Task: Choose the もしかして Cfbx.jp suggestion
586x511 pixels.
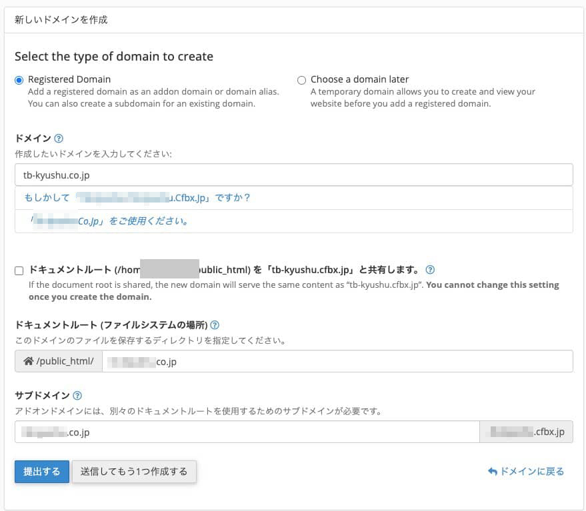Action: 294,198
